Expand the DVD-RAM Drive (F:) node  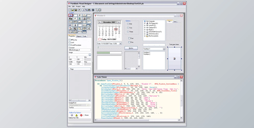tap(145, 32)
